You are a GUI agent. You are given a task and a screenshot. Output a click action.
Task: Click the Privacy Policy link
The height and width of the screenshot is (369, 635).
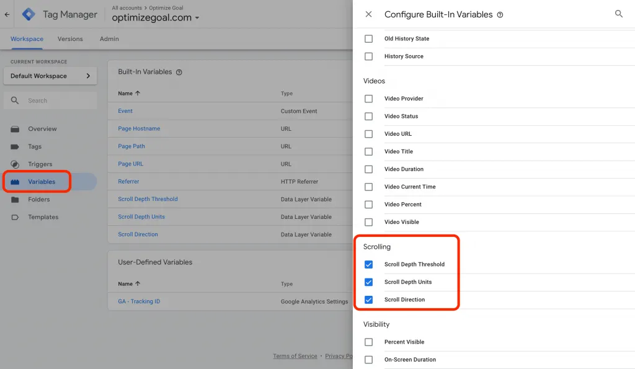tap(339, 356)
